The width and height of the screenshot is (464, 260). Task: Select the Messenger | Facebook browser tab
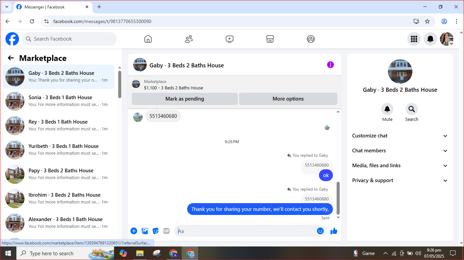pos(53,7)
